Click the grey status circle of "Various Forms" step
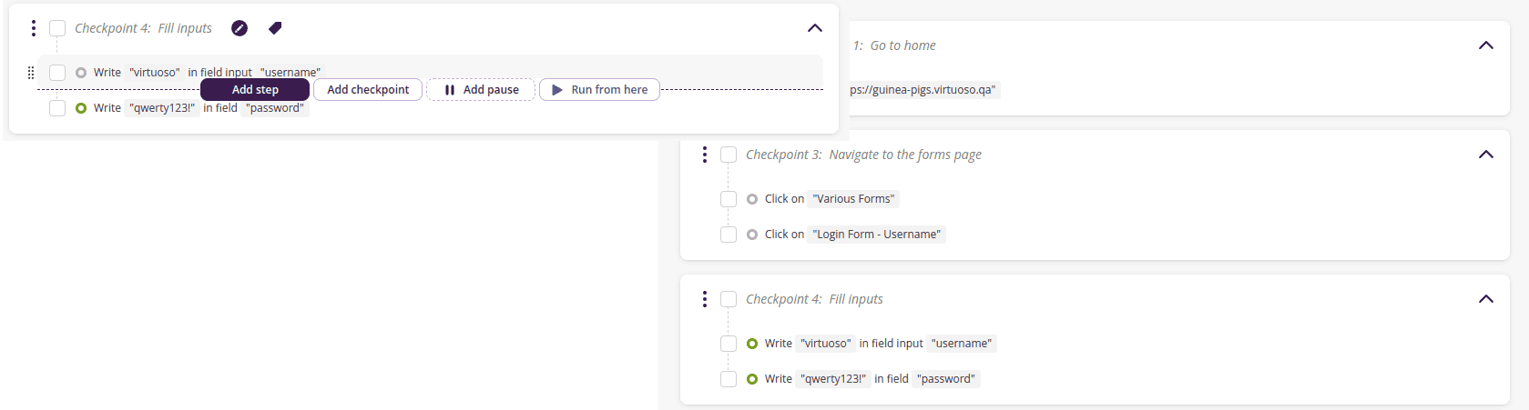 [x=752, y=199]
